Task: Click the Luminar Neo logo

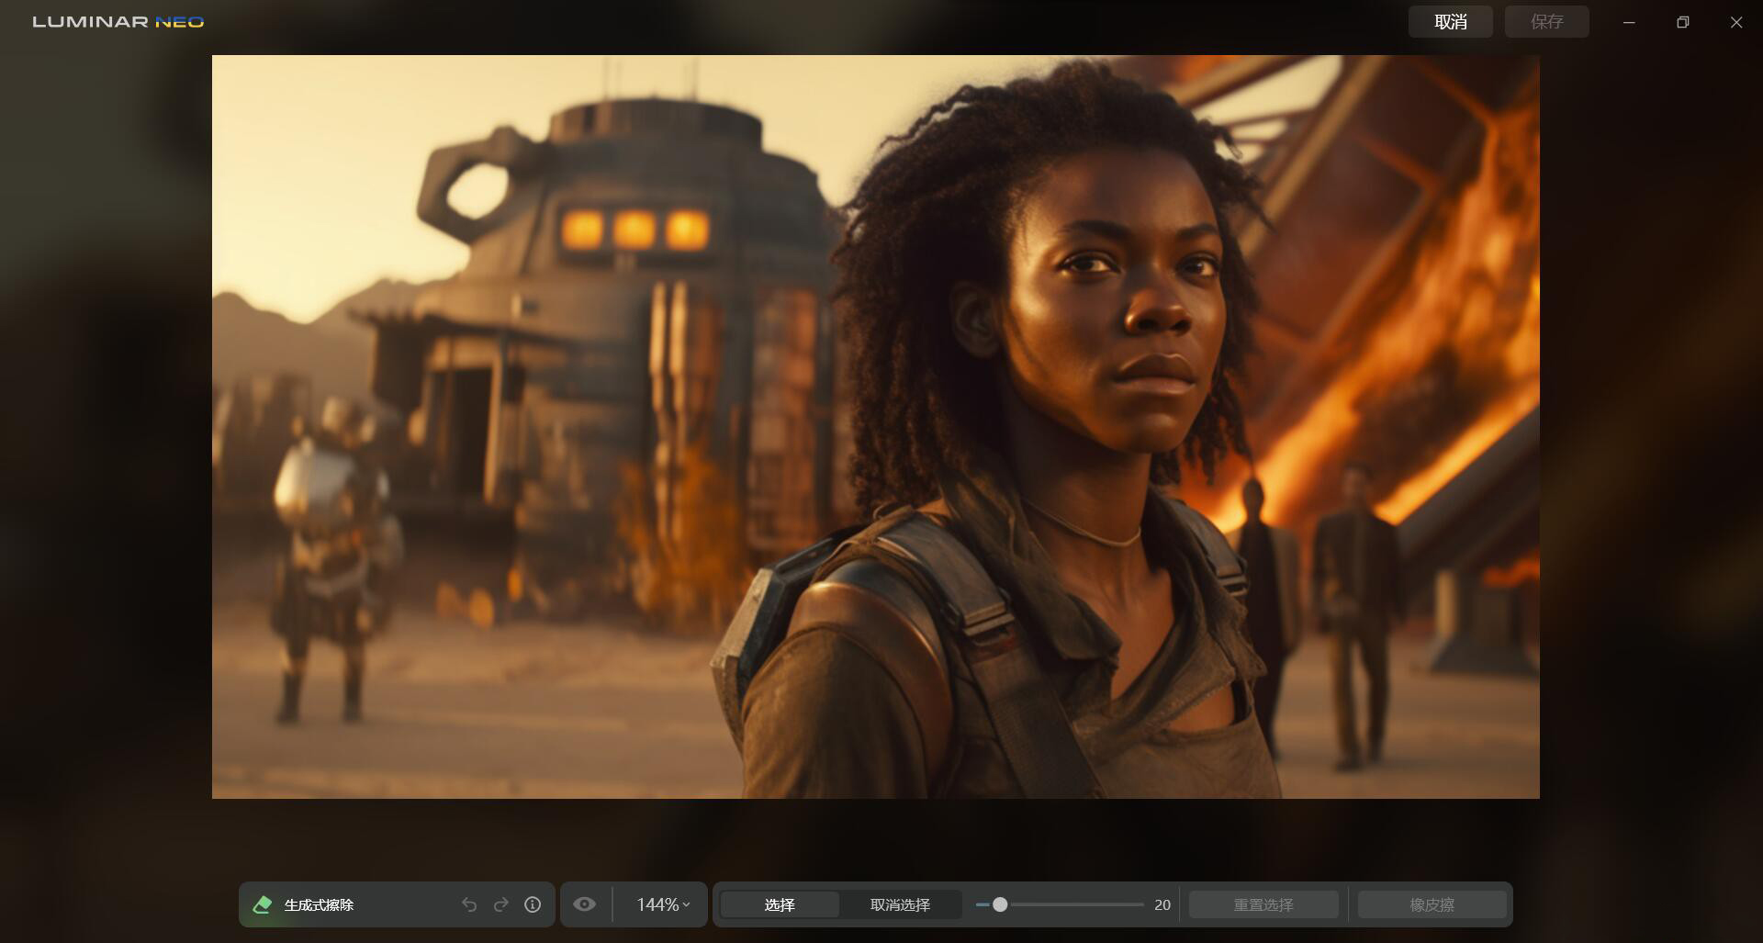Action: (x=118, y=22)
